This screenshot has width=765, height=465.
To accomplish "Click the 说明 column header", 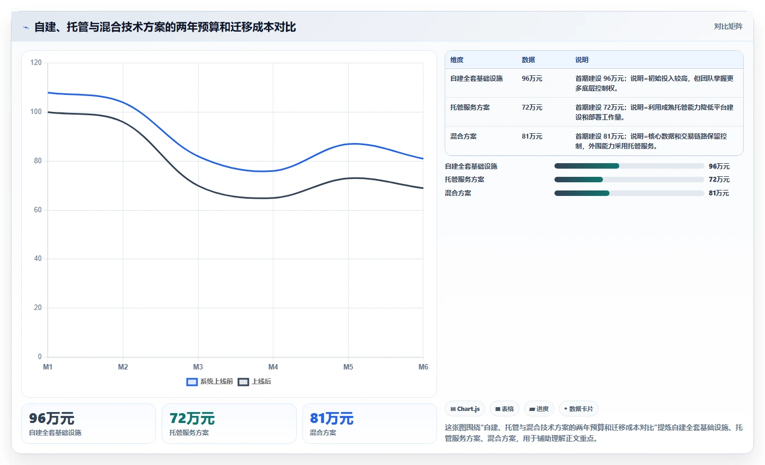I will [582, 60].
